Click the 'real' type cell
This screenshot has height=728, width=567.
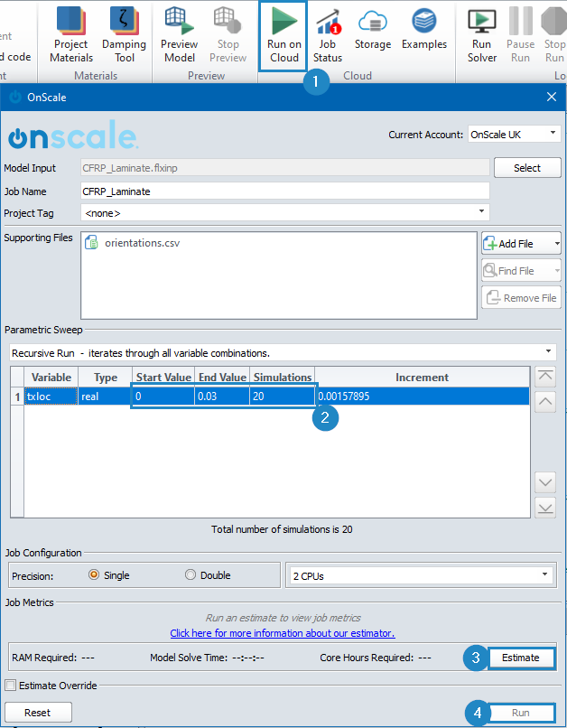click(x=105, y=396)
